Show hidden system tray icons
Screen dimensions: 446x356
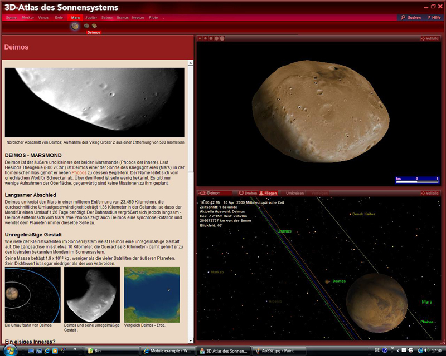pyautogui.click(x=398, y=350)
